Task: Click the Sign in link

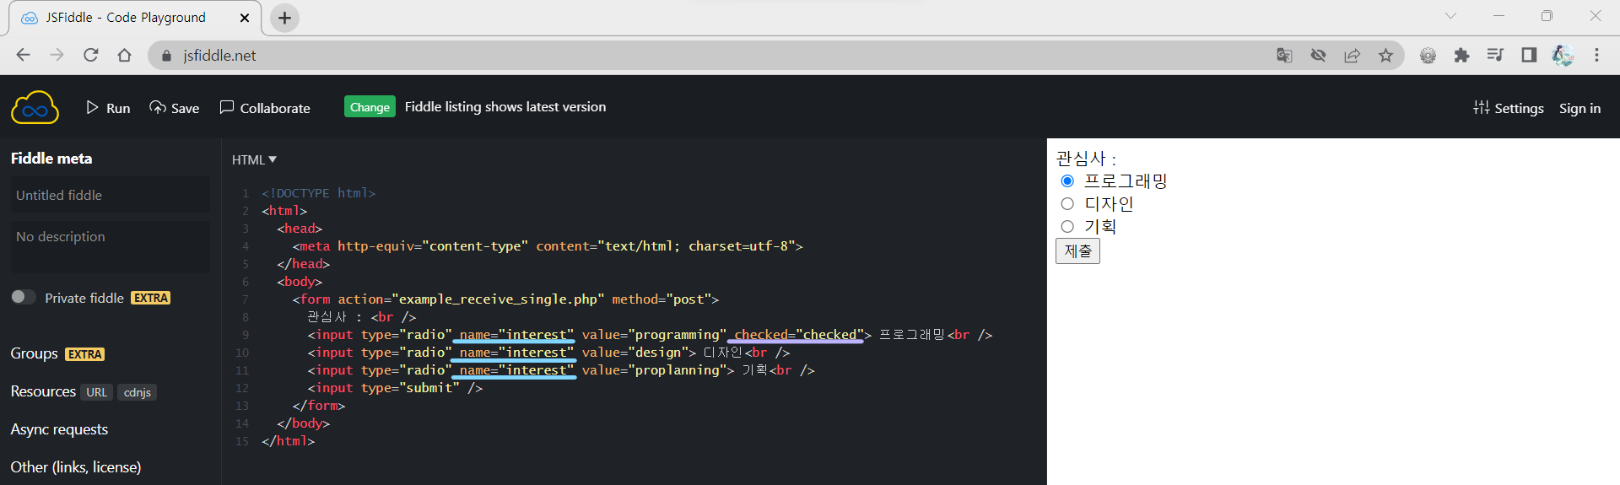Action: point(1579,108)
